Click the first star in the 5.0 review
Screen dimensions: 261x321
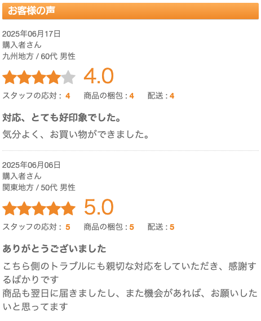click(x=10, y=208)
